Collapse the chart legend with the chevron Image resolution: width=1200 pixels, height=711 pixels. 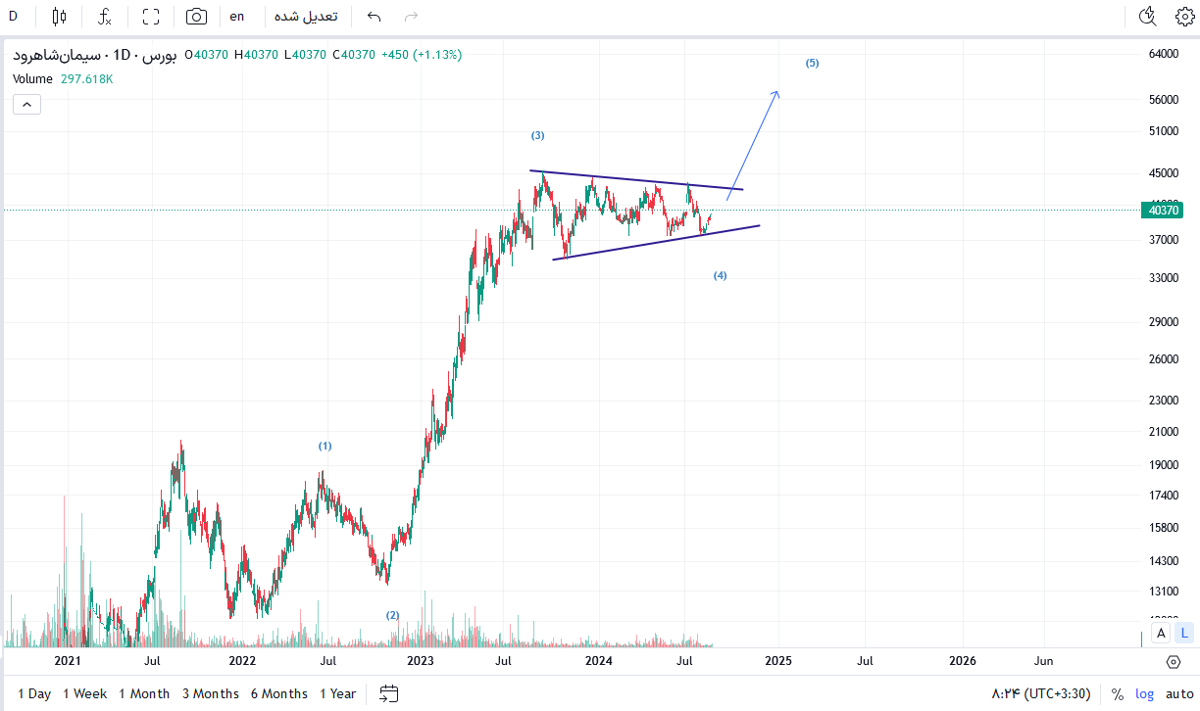coord(26,104)
